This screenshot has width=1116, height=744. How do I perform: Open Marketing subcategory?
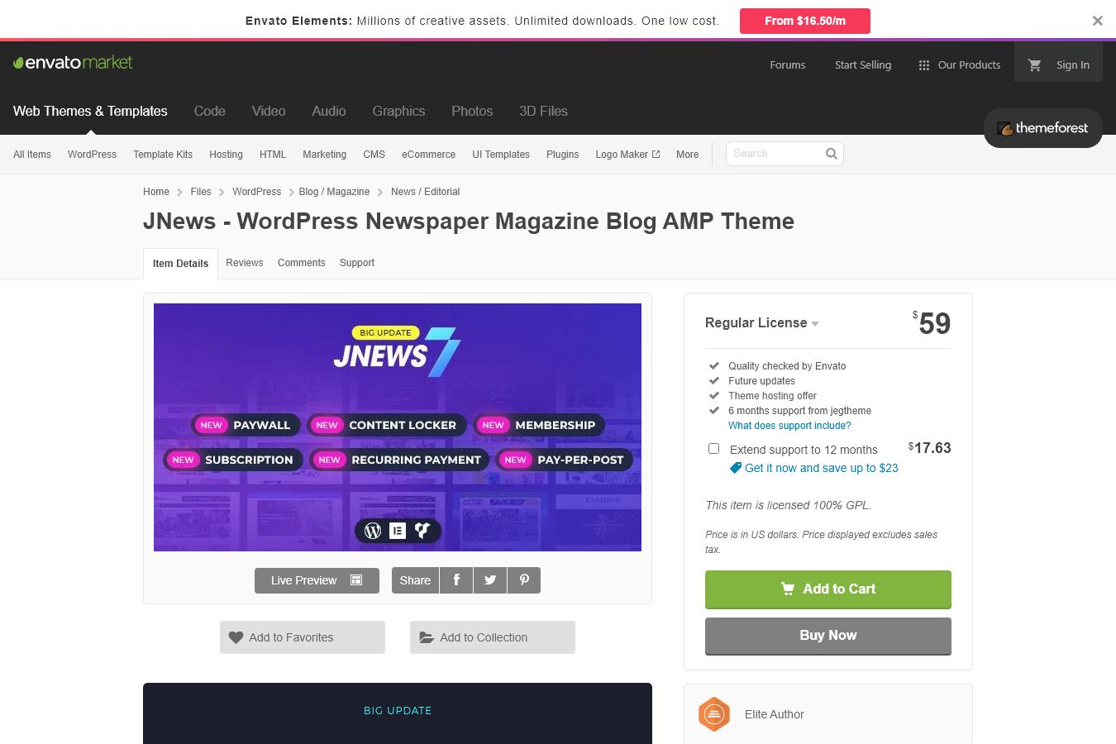click(x=324, y=155)
